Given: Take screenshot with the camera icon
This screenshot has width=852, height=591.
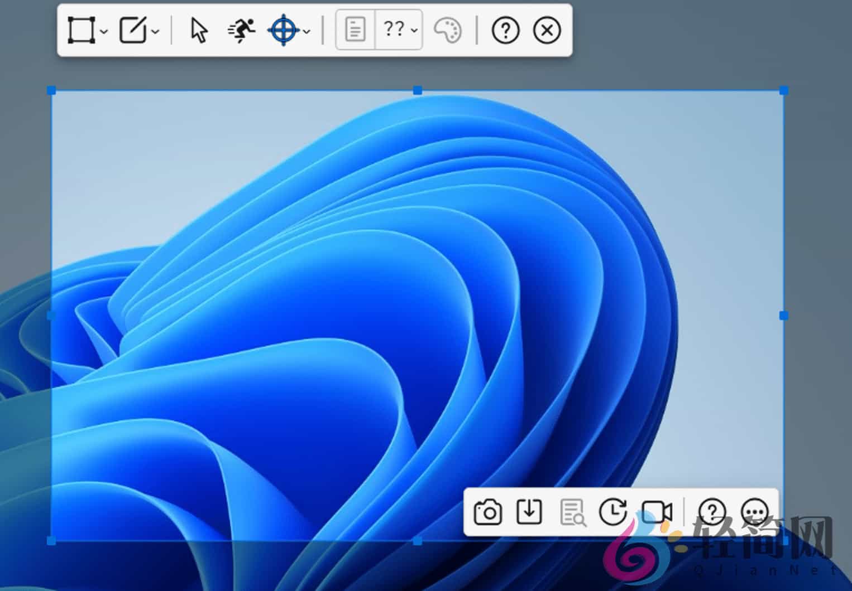Looking at the screenshot, I should [487, 512].
